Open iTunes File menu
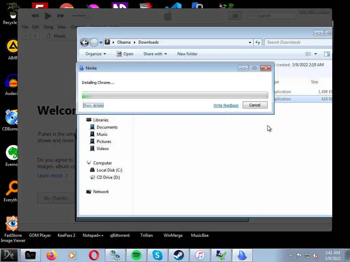Image resolution: width=350 pixels, height=262 pixels. click(x=25, y=27)
